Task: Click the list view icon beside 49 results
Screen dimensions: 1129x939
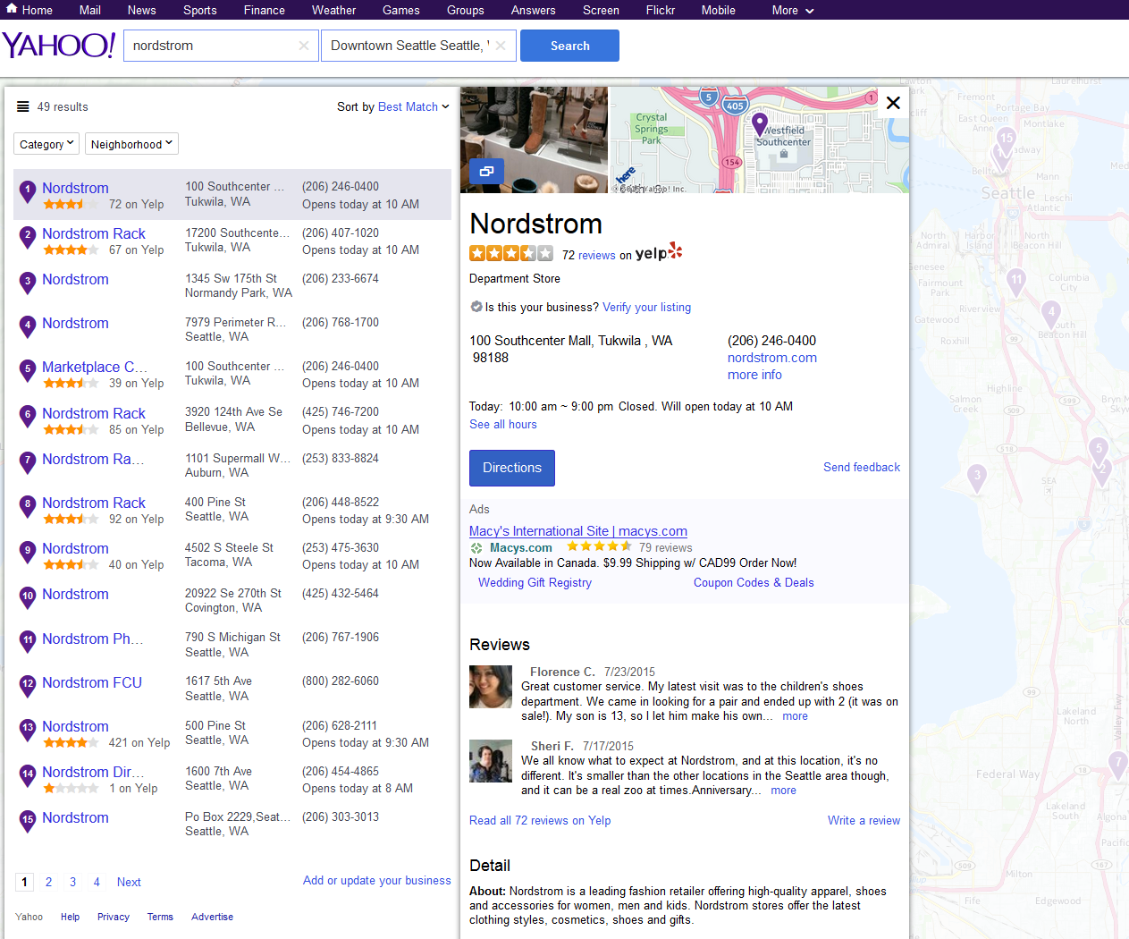Action: tap(22, 106)
